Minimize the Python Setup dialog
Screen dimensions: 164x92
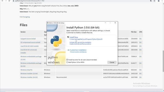pyautogui.click(x=105, y=23)
